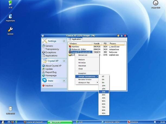Collapse the Crystal XP panel chevron
The height and width of the screenshot is (124, 166).
coord(64,61)
